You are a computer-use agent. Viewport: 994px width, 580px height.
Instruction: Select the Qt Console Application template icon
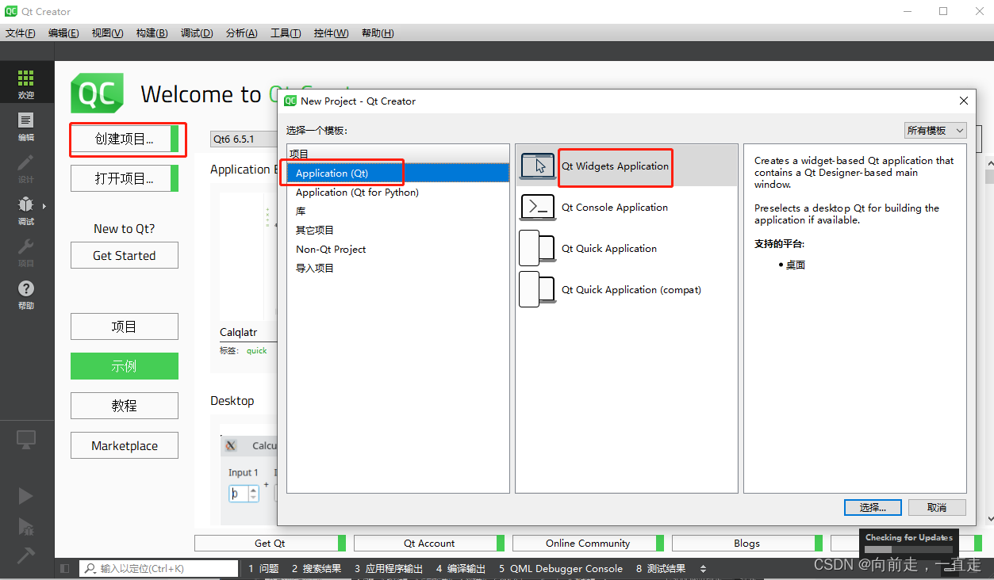point(538,207)
